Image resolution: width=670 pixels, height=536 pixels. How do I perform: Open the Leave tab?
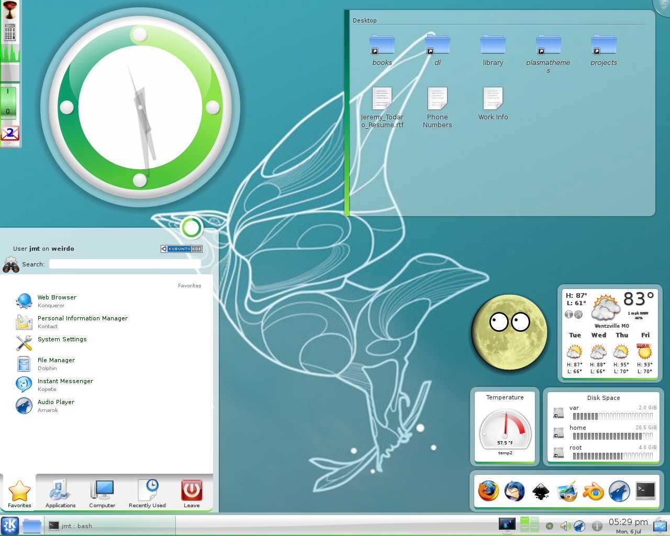(192, 494)
